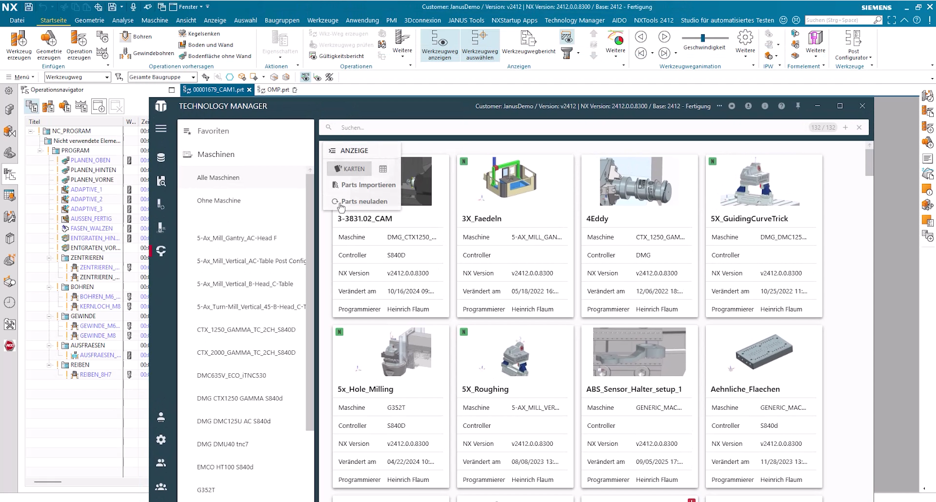The image size is (936, 502).
Task: Choose Bodenfläche ohne Wand operation
Action: [214, 56]
